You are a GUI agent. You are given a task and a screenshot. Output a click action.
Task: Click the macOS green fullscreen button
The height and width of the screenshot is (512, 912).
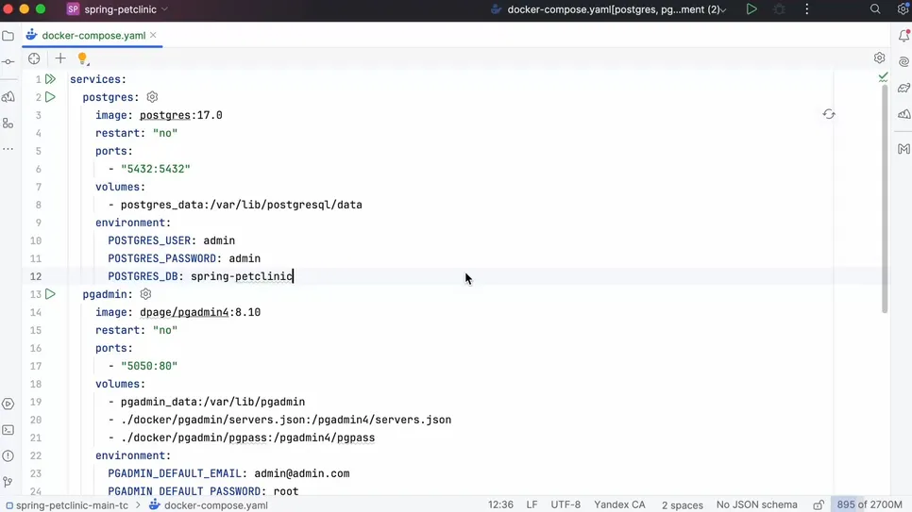point(41,8)
